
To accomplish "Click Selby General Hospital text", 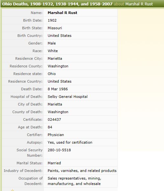I will [68, 97].
